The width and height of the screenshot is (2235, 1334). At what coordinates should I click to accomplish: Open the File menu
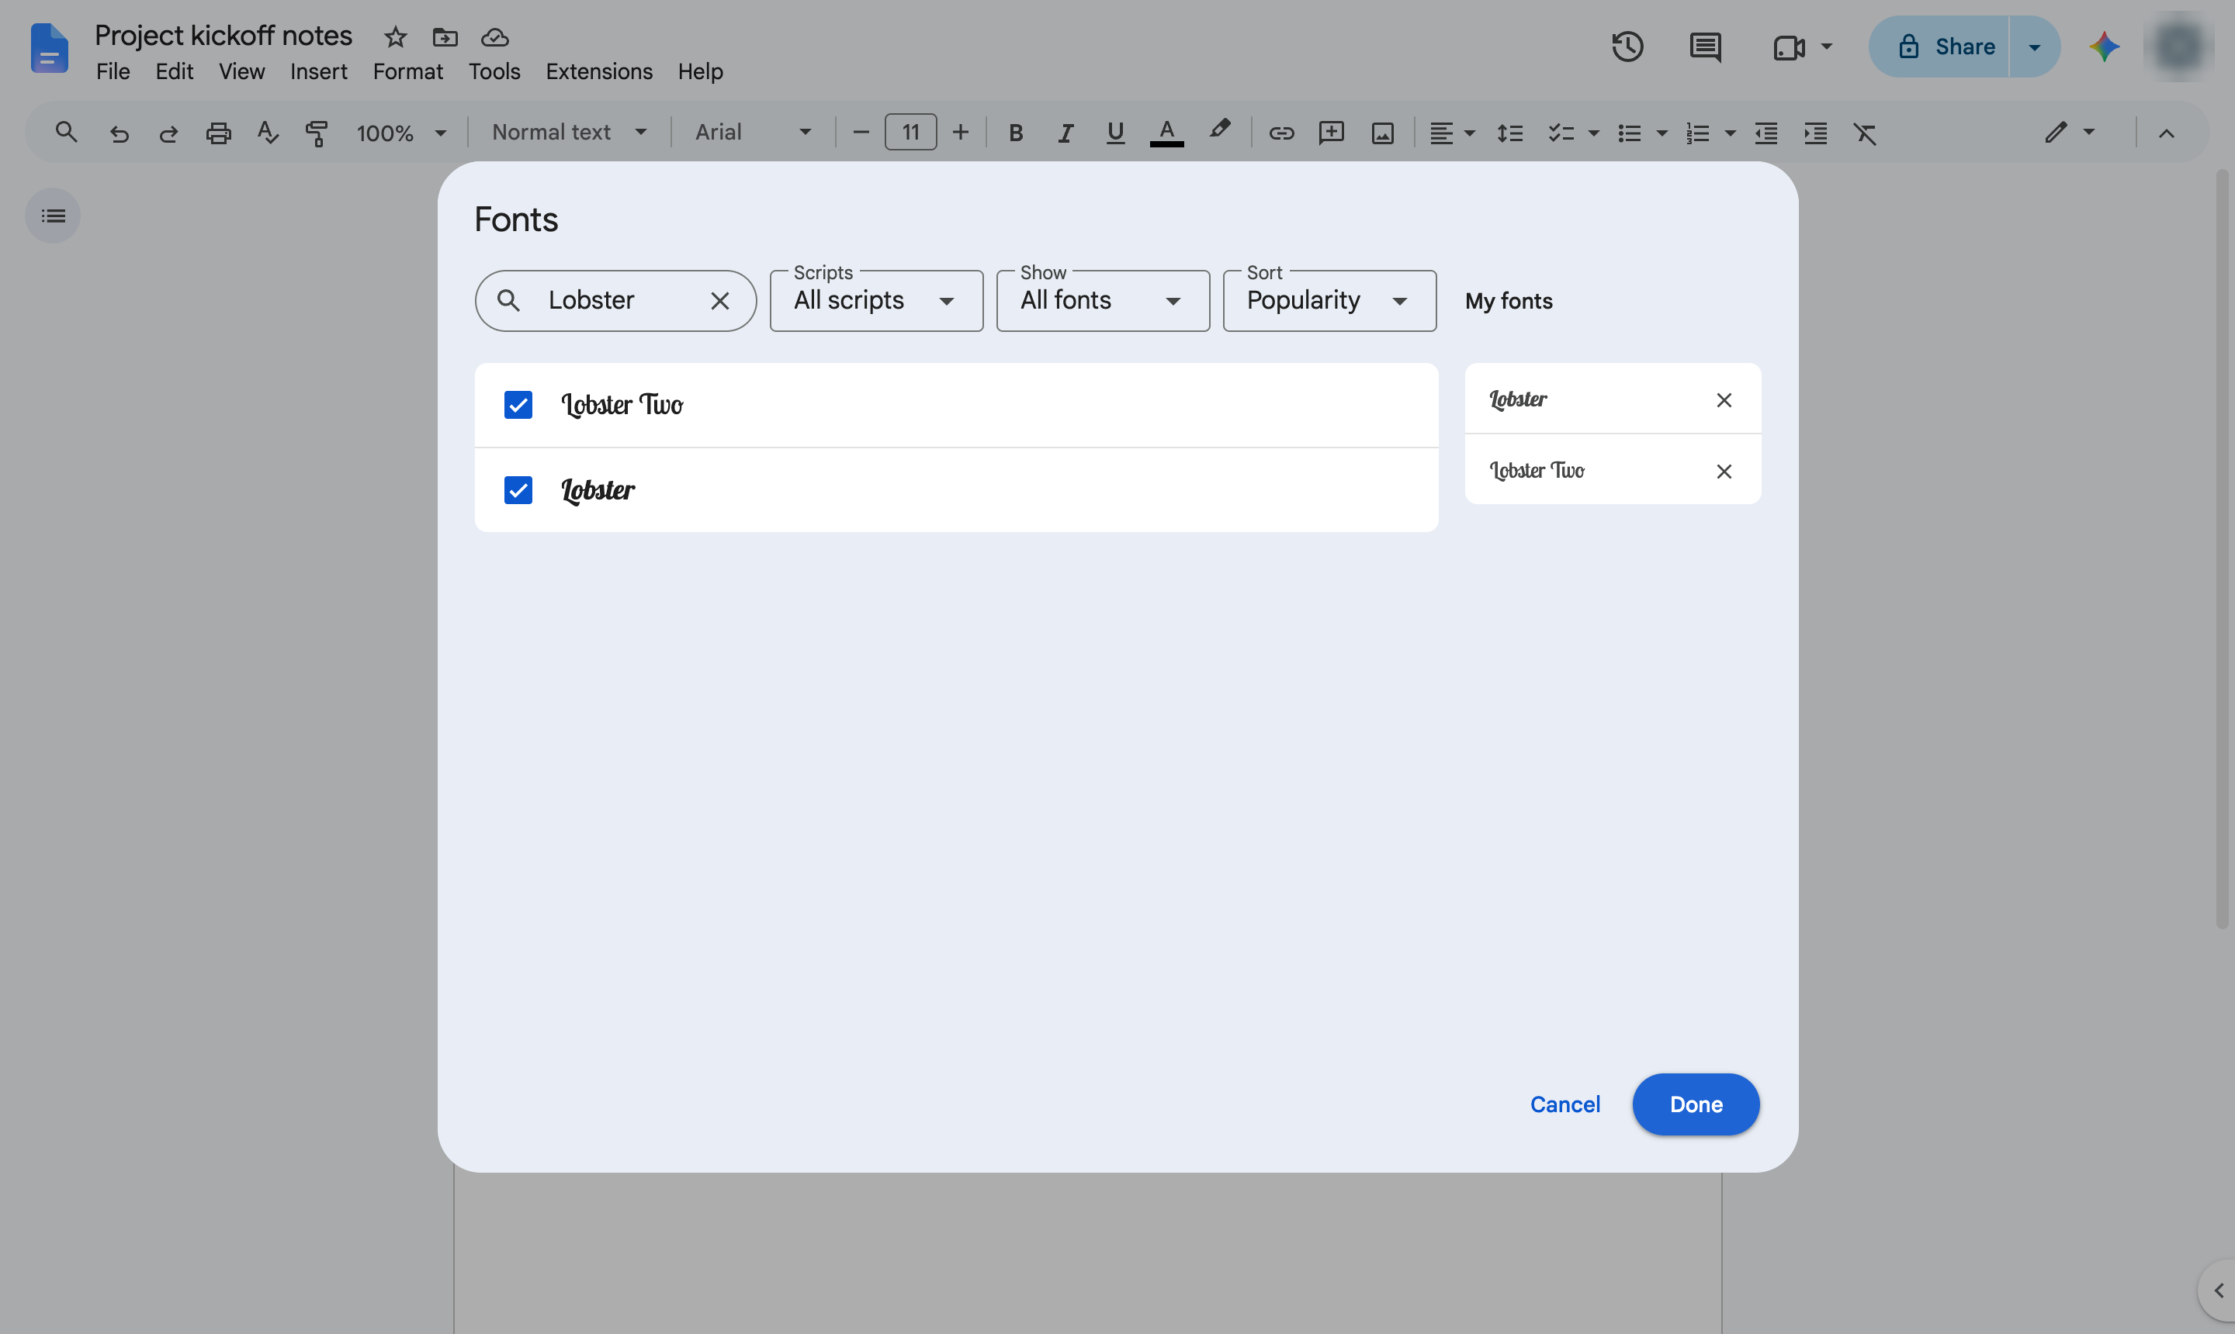click(x=113, y=71)
